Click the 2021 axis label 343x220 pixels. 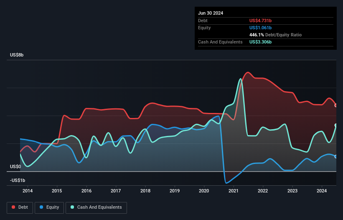coord(234,191)
